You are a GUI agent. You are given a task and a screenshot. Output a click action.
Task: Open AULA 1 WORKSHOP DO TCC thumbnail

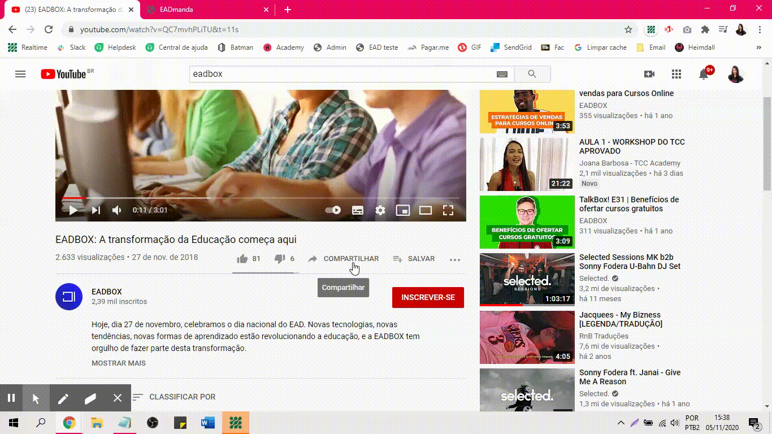(527, 164)
